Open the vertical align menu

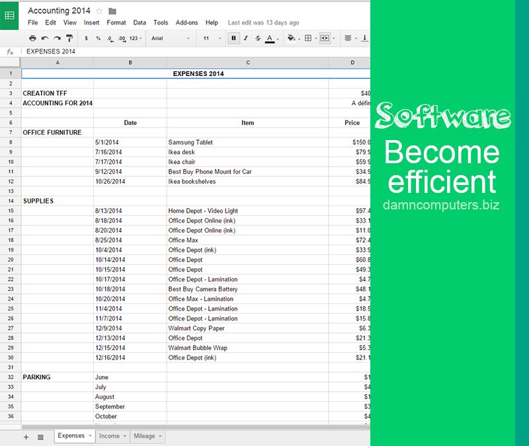point(365,38)
